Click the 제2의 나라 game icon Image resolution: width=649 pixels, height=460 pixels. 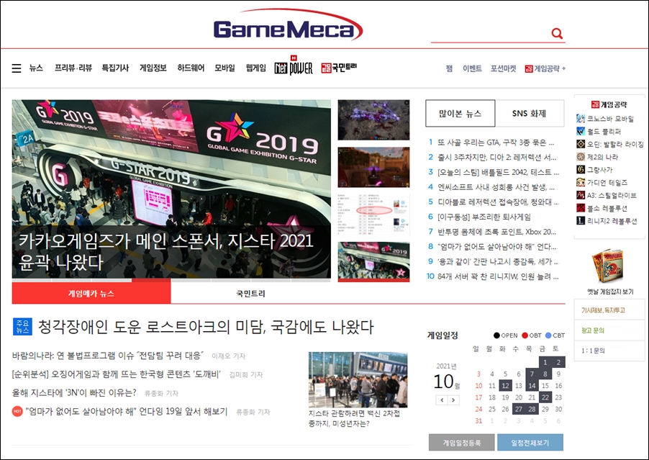pos(581,157)
